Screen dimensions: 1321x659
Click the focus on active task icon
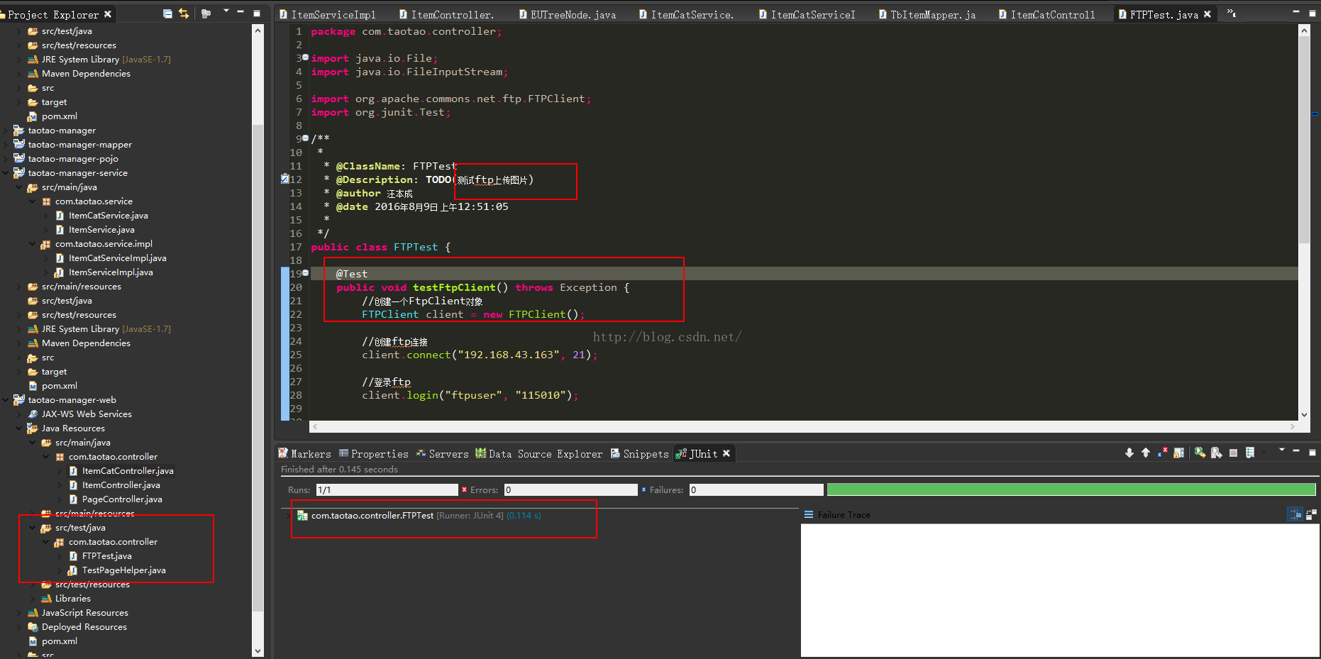pyautogui.click(x=206, y=13)
